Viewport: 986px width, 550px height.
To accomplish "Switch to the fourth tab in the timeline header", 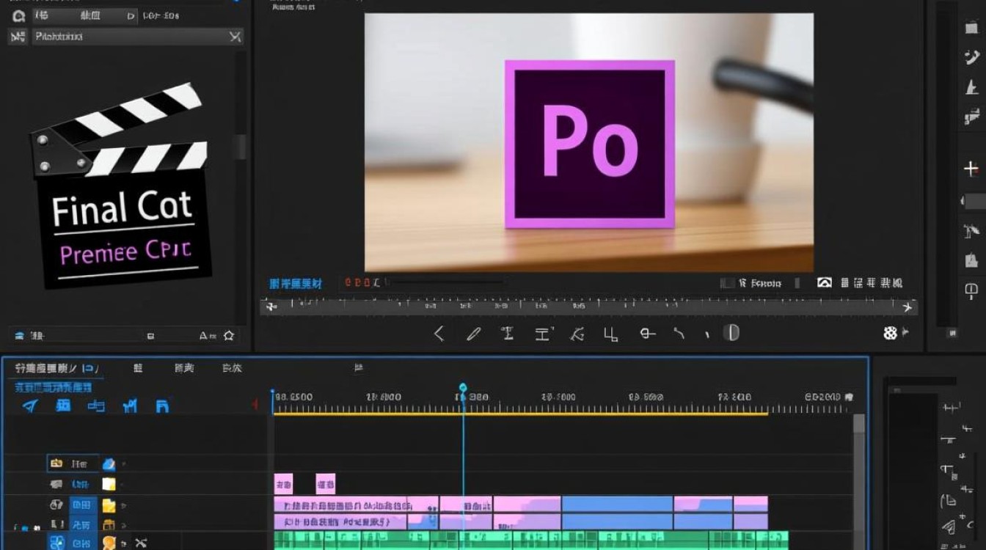I will [232, 368].
